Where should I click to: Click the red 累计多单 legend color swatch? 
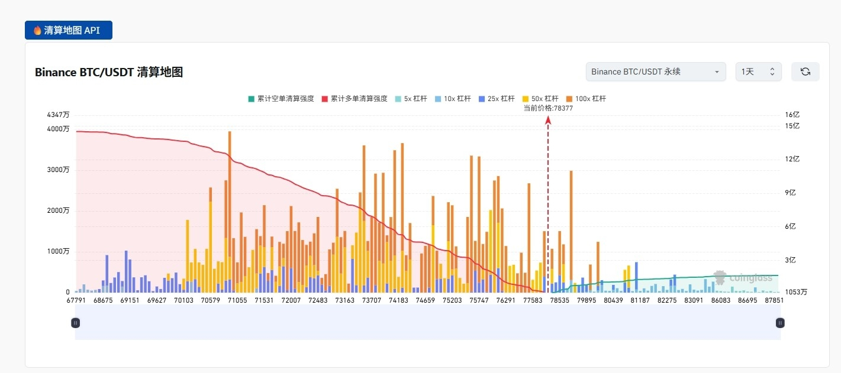click(325, 99)
